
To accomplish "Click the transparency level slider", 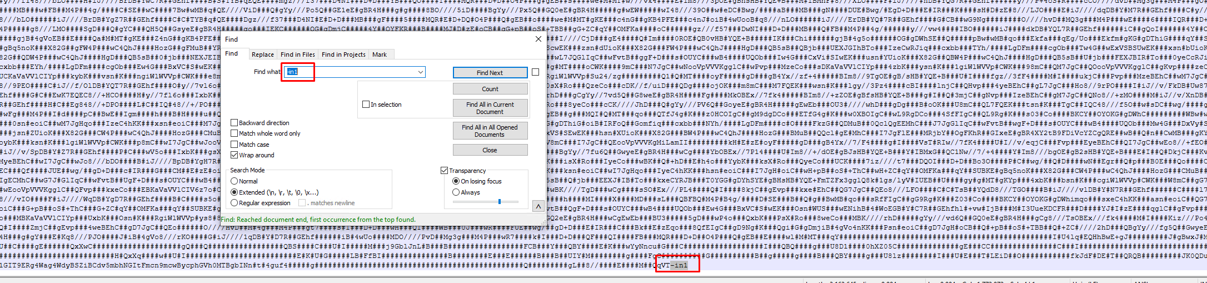I will tap(486, 202).
